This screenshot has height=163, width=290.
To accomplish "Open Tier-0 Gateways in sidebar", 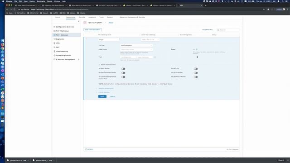I will tap(63, 31).
